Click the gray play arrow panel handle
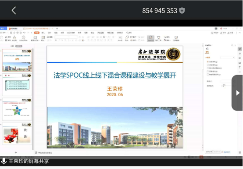The width and height of the screenshot is (243, 169). pos(237,93)
